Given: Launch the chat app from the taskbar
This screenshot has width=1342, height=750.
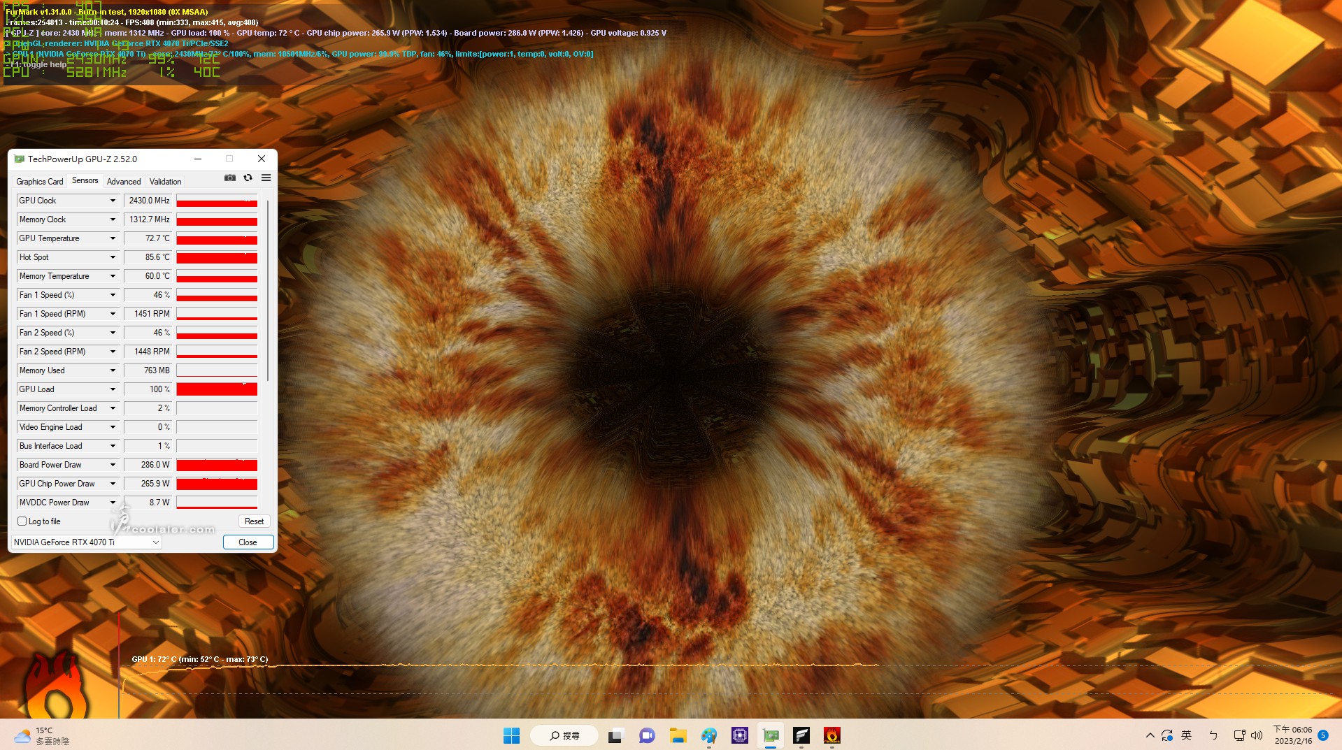Looking at the screenshot, I should pyautogui.click(x=647, y=735).
